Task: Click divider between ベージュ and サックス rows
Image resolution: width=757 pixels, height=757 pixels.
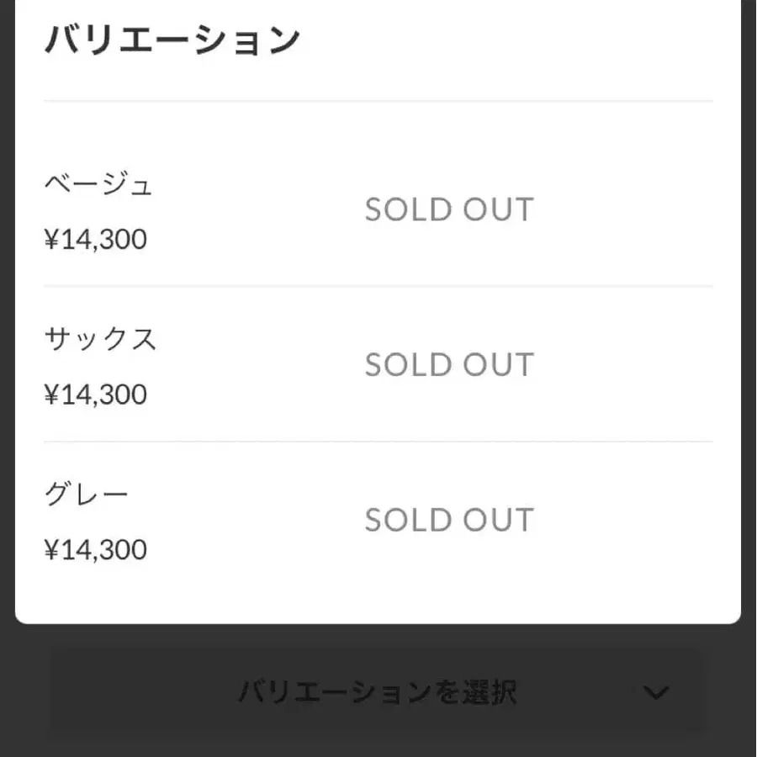Action: (x=378, y=286)
